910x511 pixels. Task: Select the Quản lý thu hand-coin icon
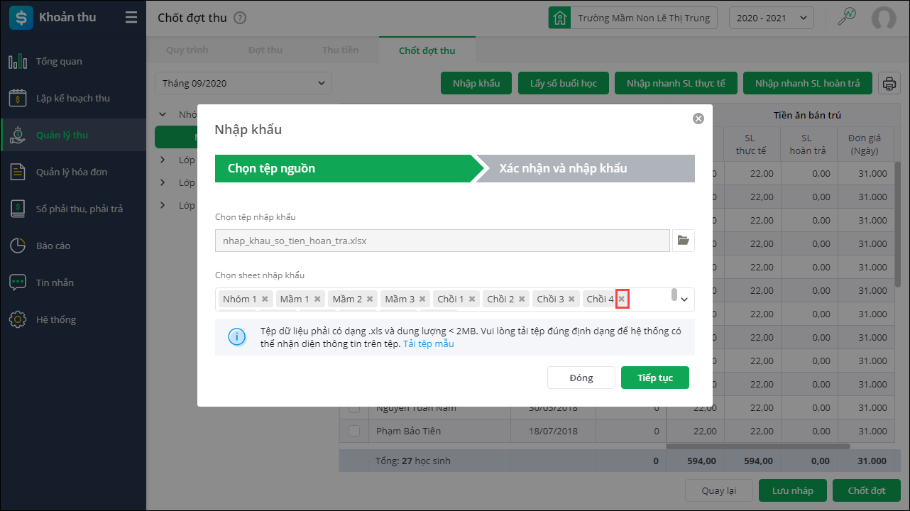[x=18, y=136]
